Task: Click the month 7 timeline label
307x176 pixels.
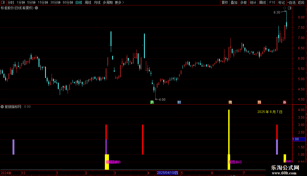Action: pyautogui.click(x=244, y=173)
